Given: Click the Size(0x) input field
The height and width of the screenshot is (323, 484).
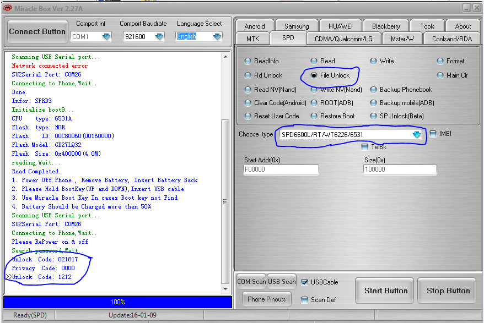Looking at the screenshot, I should (400, 169).
